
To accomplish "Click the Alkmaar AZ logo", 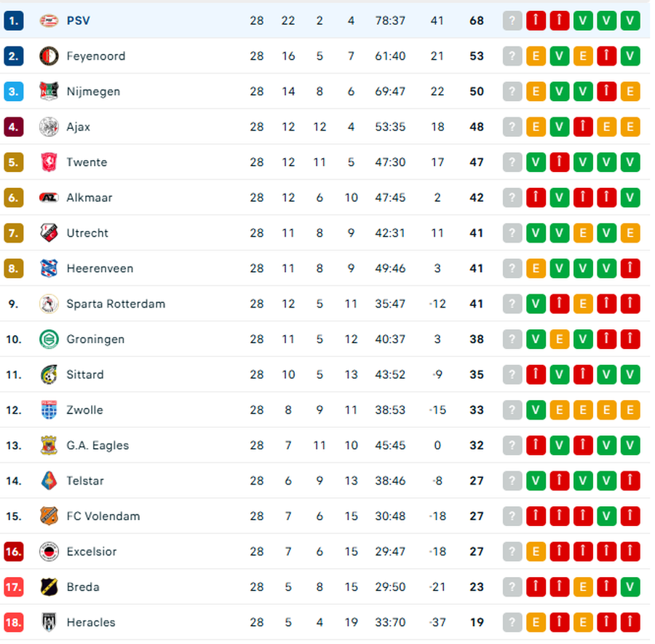I will click(49, 197).
